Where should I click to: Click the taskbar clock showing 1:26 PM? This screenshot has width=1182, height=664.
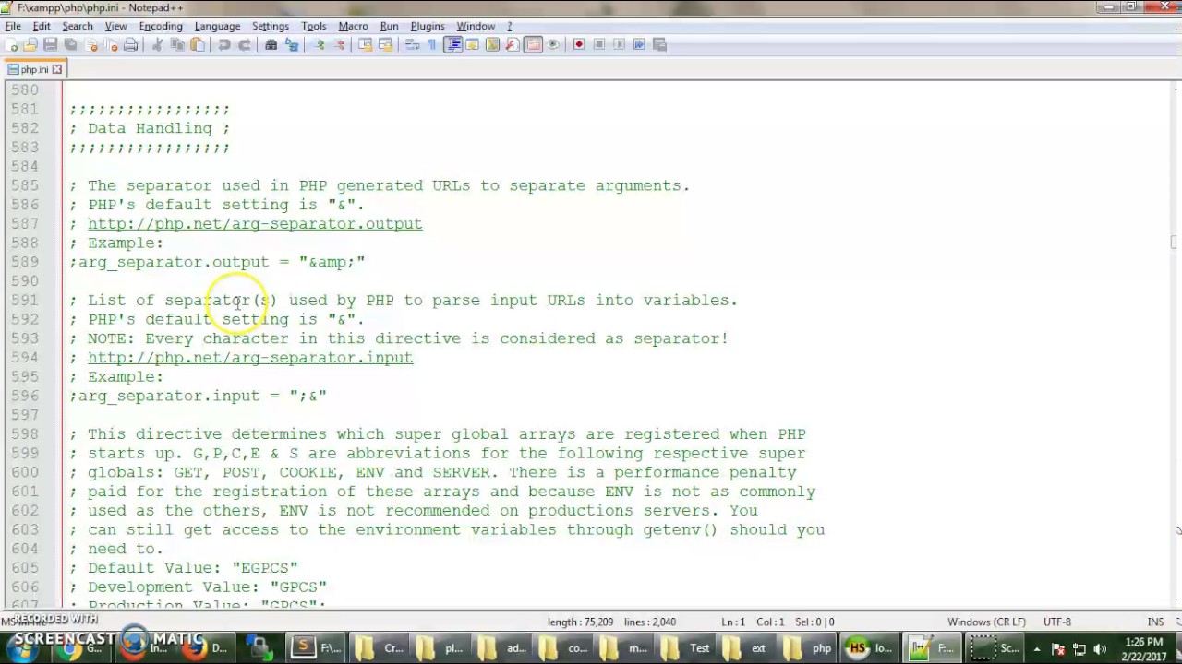pos(1144,648)
